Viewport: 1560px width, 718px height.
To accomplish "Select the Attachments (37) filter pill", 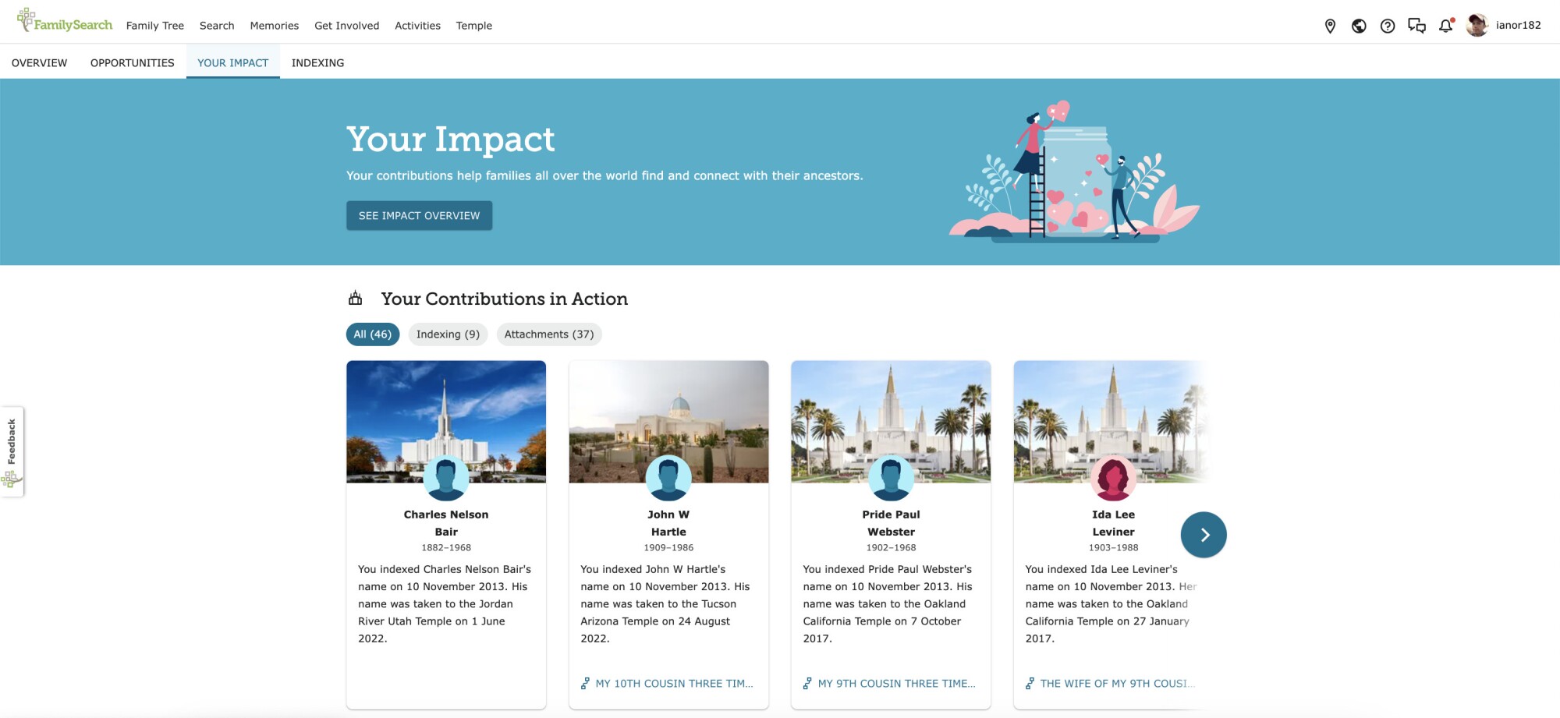I will click(549, 334).
